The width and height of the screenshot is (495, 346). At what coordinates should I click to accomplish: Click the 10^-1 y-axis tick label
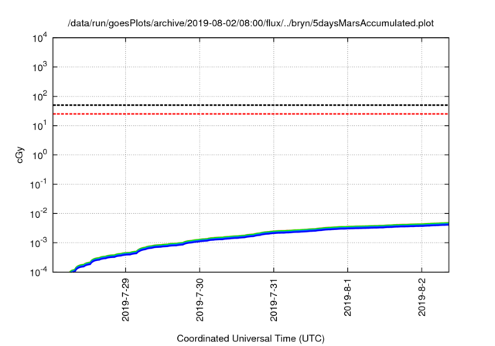click(39, 185)
